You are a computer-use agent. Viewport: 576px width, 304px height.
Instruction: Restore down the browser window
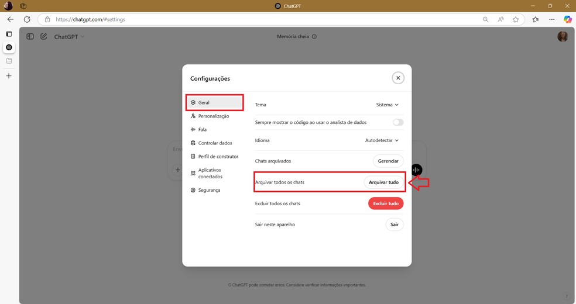coord(550,6)
